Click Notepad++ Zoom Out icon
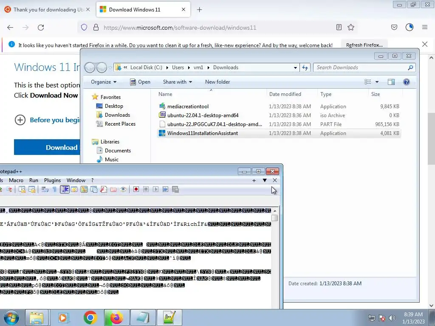Viewport: 435px width, 326px height. pyautogui.click(x=9, y=189)
